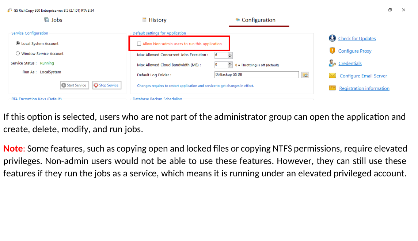Open Configure Email Server link
This screenshot has width=418, height=241.
tap(363, 76)
